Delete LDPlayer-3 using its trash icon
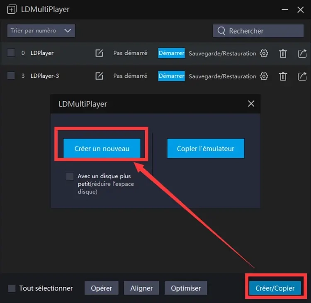The height and width of the screenshot is (303, 311). pos(283,76)
